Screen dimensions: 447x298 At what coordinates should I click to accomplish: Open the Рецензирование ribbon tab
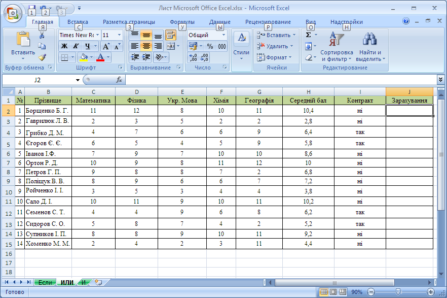[x=268, y=22]
